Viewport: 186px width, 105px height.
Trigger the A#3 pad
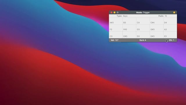click(x=116, y=21)
